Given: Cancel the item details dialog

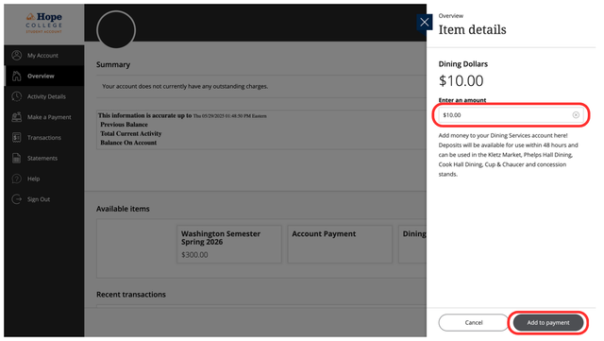Looking at the screenshot, I should [474, 322].
